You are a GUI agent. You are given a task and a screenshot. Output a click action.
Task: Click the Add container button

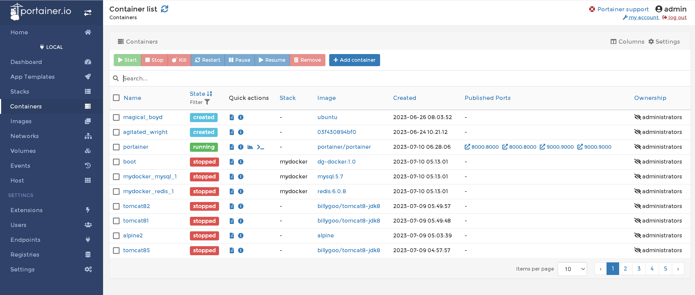pos(355,60)
